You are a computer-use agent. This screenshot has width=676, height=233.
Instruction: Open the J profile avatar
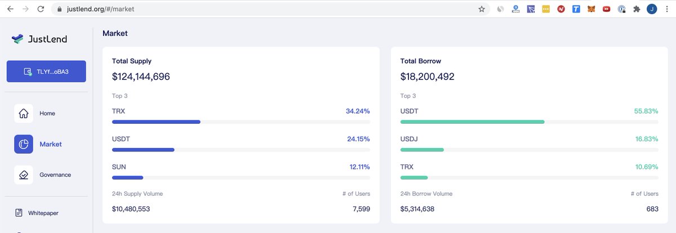click(x=652, y=9)
